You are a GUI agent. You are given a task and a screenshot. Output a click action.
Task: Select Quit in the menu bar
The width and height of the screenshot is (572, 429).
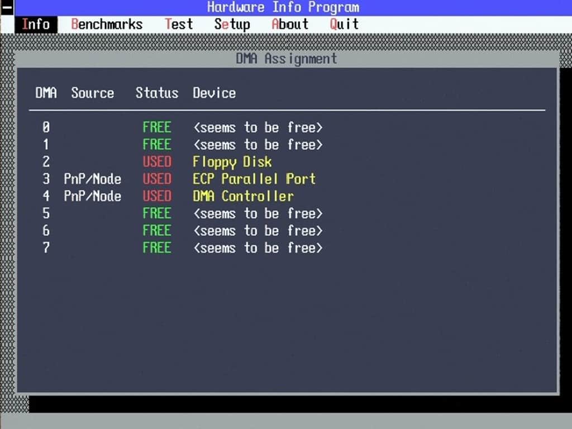coord(344,25)
